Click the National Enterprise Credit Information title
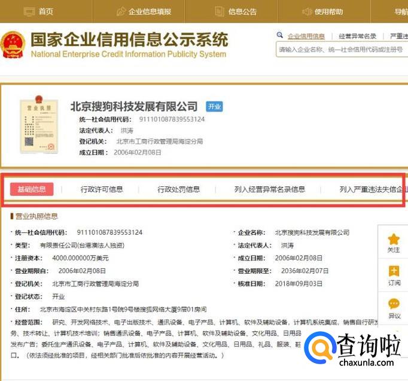The width and height of the screenshot is (408, 381). [x=129, y=54]
